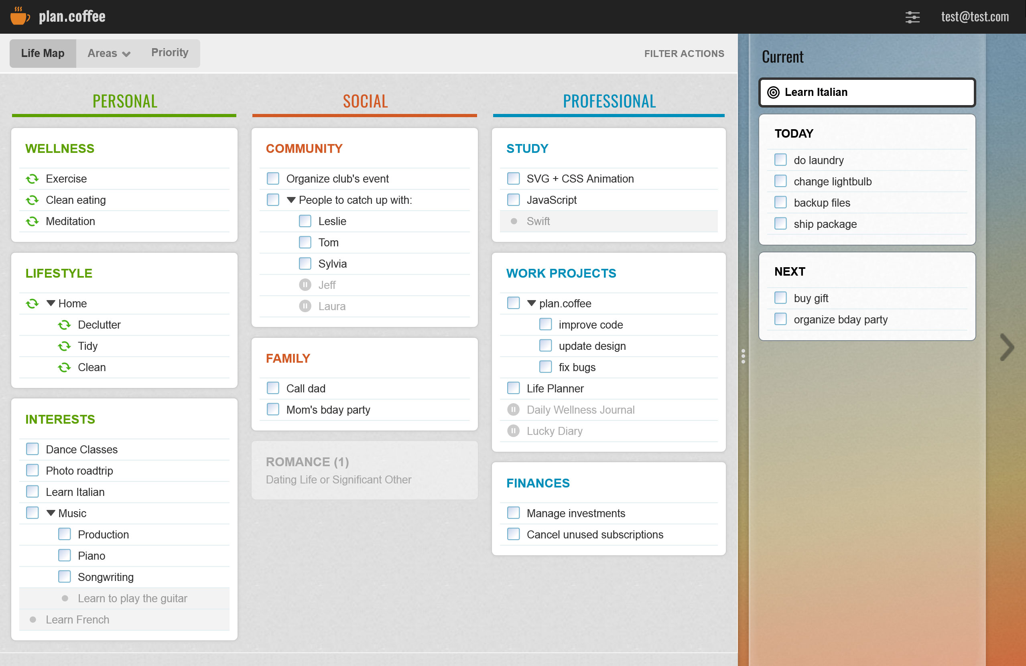Click the recurring icon beside Exercise
This screenshot has height=666, width=1026.
pos(33,179)
